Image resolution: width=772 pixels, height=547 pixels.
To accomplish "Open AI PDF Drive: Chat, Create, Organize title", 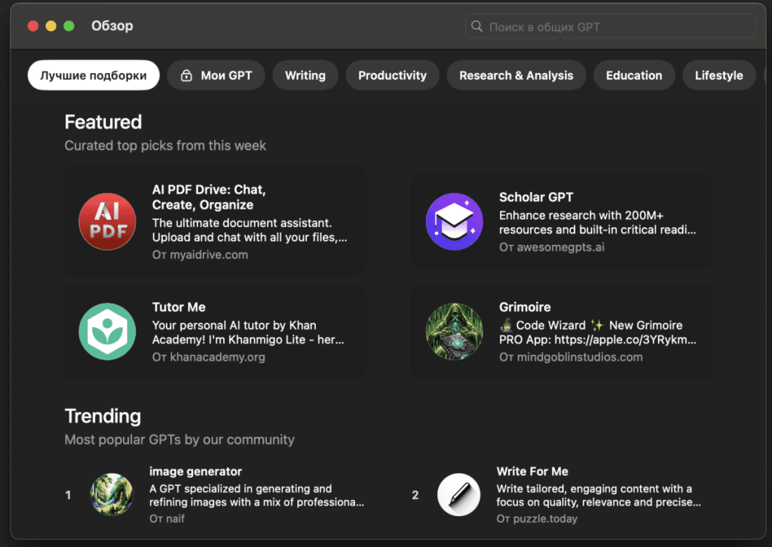I will pos(209,197).
